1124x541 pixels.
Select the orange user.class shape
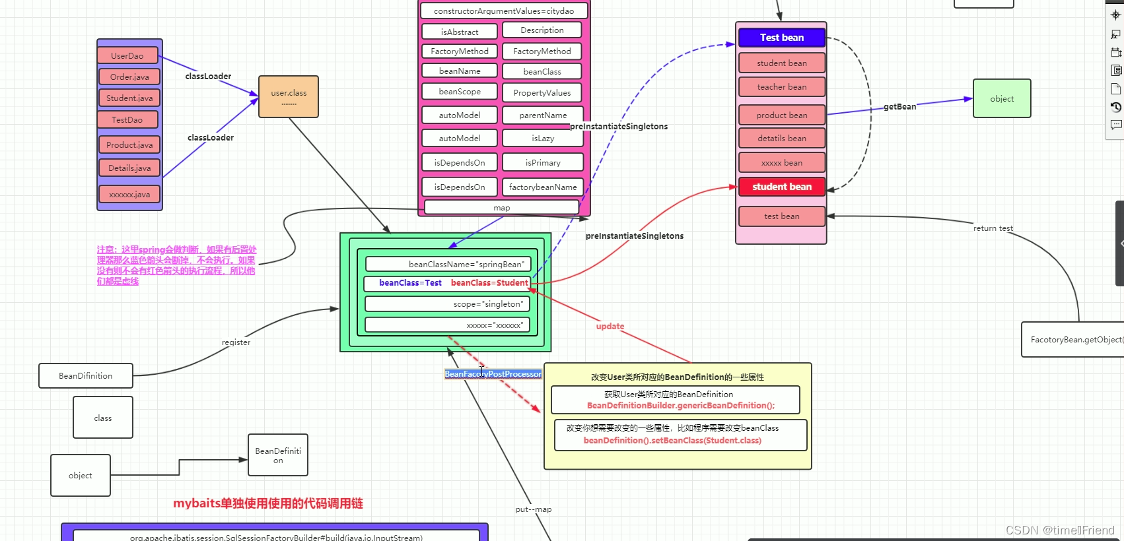pos(289,97)
